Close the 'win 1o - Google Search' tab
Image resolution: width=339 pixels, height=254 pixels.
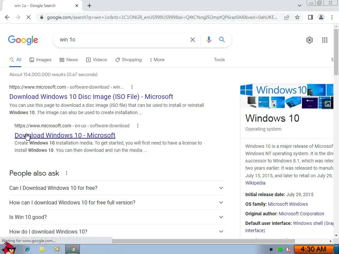(77, 6)
